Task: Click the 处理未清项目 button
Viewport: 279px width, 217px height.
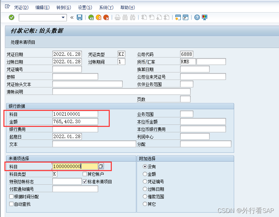Action: tap(23, 42)
